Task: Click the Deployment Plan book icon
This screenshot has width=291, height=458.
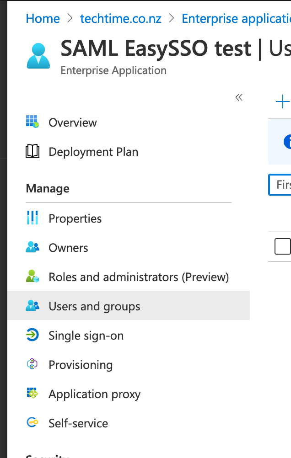Action: click(x=32, y=151)
